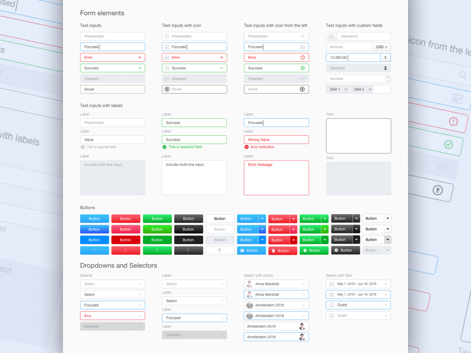Click the 'Value' labeled input
Screen dimensions: 471x353
click(112, 139)
